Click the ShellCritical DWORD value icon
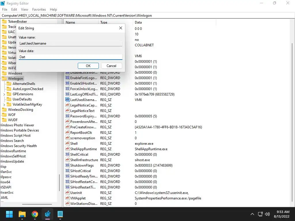Viewport: 295px width, 221px height. point(67,154)
